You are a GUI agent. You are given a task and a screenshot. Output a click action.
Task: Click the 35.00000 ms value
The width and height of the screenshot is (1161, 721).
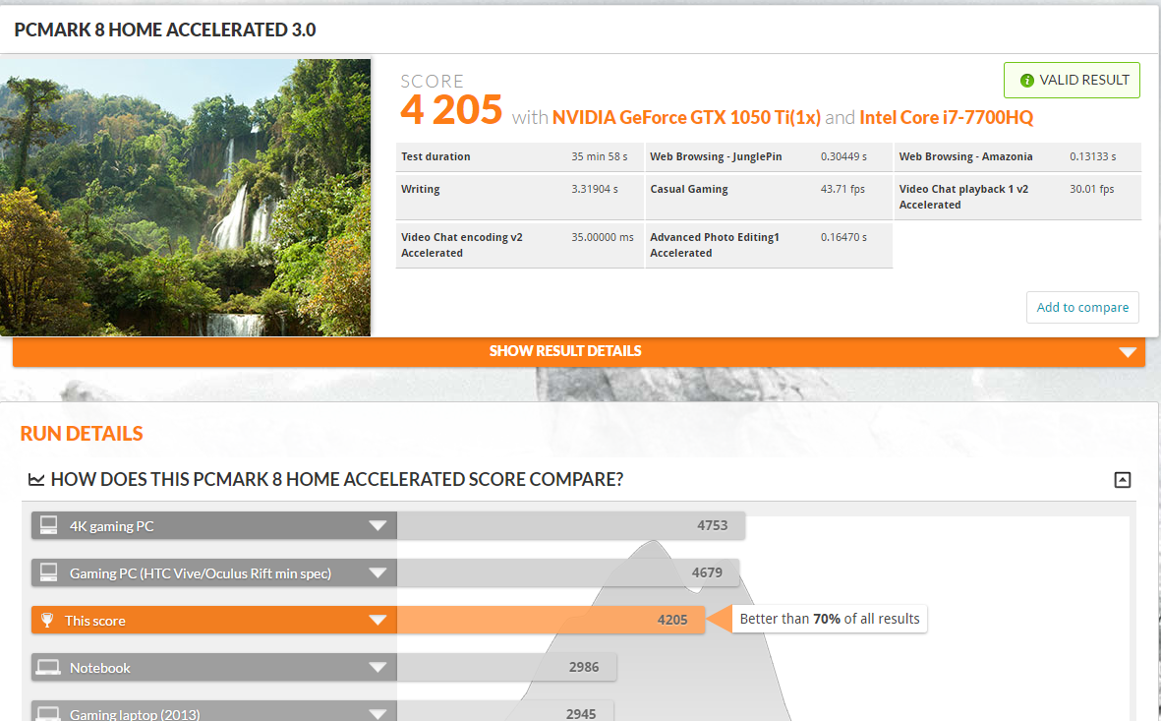coord(602,237)
